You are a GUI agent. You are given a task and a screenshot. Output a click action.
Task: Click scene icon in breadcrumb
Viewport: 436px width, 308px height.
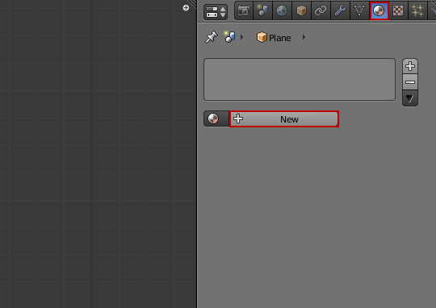[229, 37]
